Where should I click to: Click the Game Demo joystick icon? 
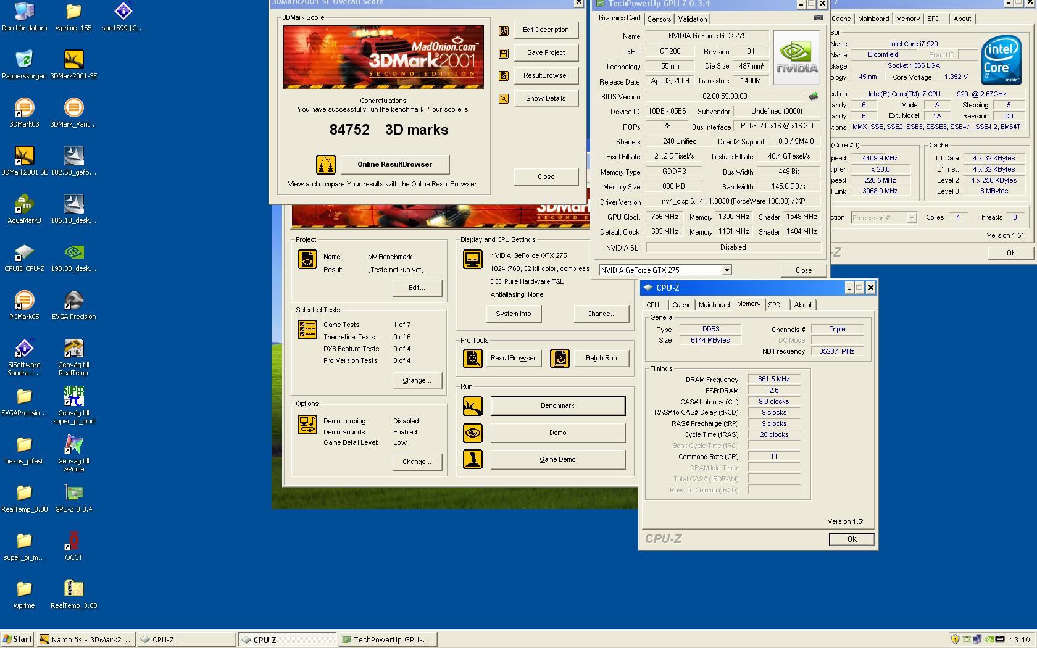[x=473, y=459]
